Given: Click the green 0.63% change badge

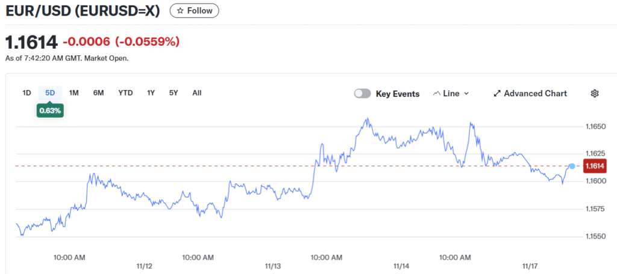Looking at the screenshot, I should tap(50, 111).
